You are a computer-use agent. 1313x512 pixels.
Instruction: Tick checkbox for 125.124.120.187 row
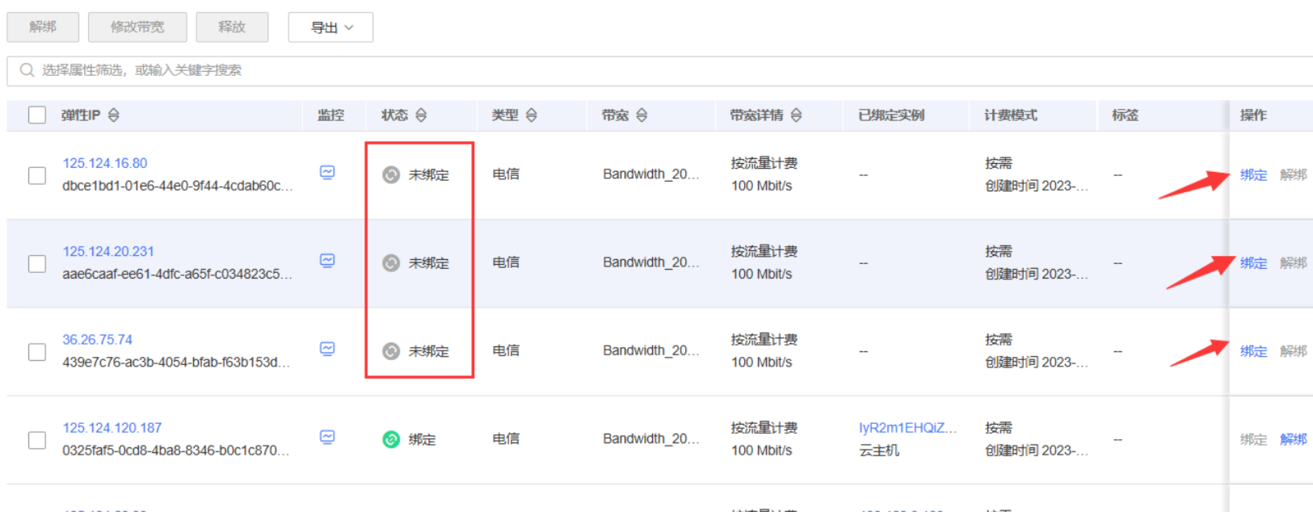tap(37, 440)
